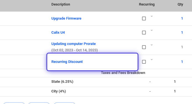Open the Calix U4 line item
Image resolution: width=192 pixels, height=104 pixels.
tap(58, 32)
